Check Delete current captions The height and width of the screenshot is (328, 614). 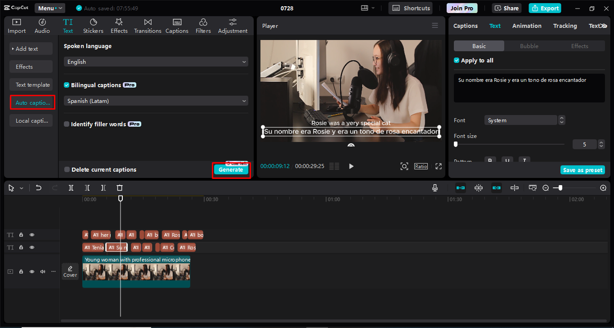click(x=67, y=170)
